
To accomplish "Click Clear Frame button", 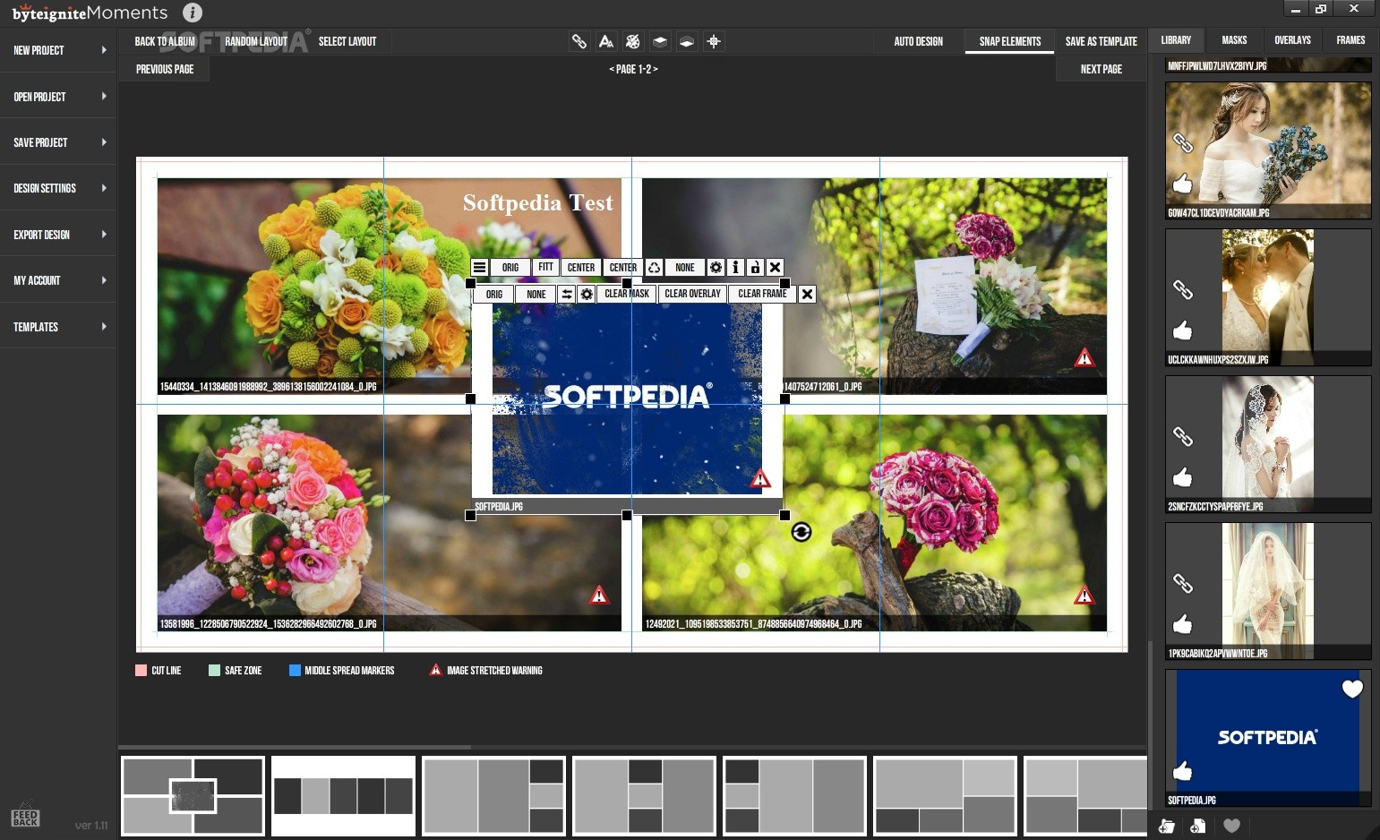I will 762,294.
